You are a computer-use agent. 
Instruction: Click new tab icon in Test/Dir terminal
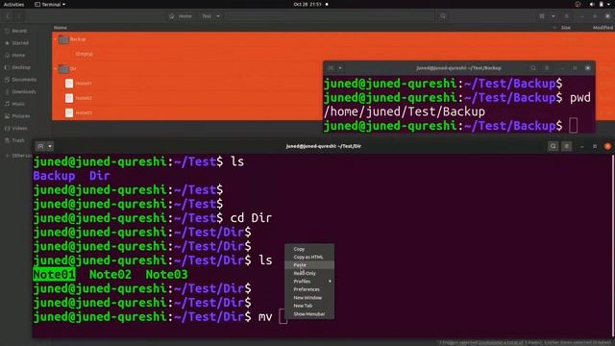tap(40, 146)
